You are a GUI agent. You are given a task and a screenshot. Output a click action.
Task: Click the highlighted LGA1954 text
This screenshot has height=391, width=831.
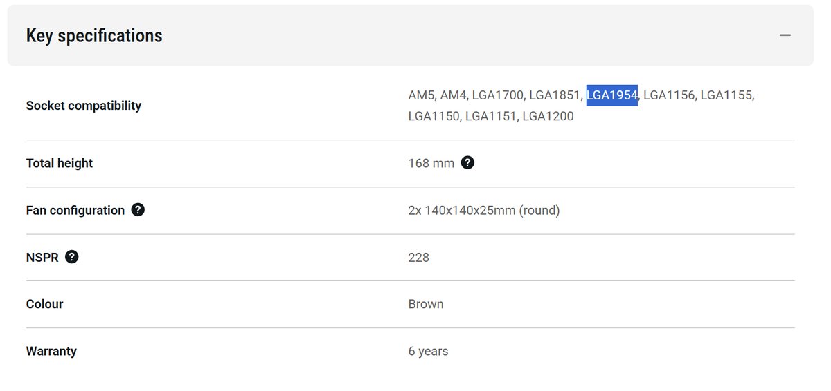point(611,95)
